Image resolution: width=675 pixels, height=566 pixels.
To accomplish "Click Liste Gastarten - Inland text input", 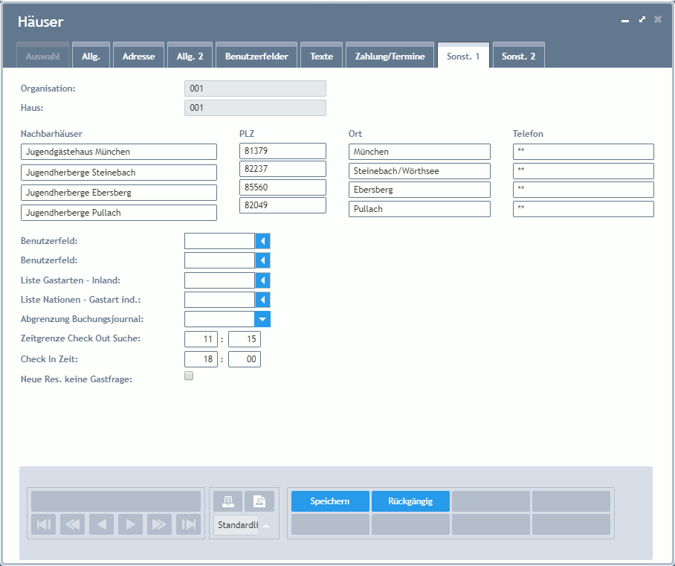I will pos(220,280).
